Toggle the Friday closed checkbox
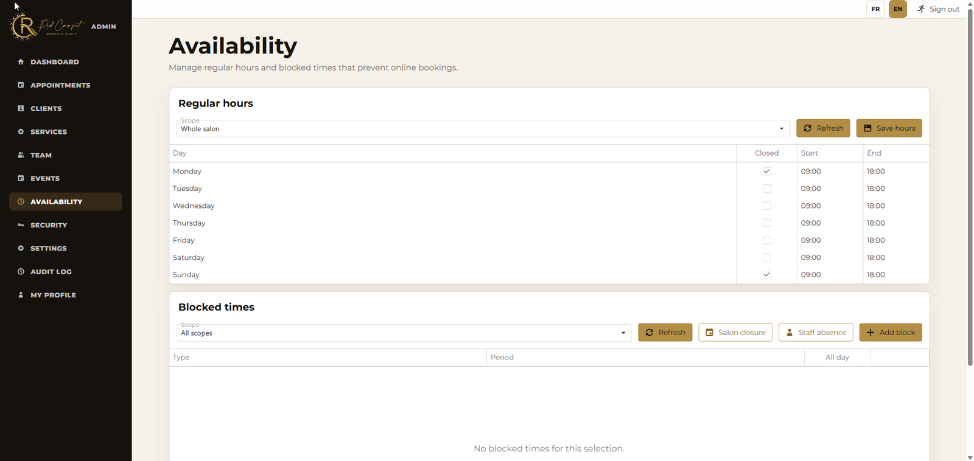The height and width of the screenshot is (461, 974). pos(767,240)
